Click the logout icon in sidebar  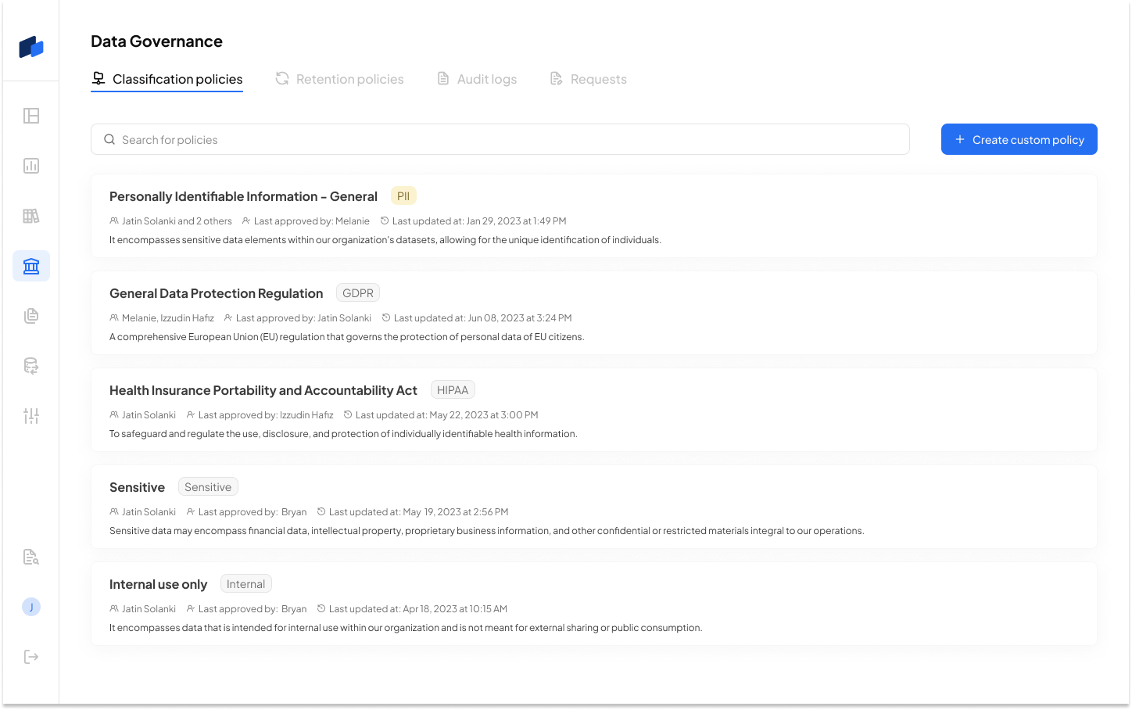pos(31,657)
